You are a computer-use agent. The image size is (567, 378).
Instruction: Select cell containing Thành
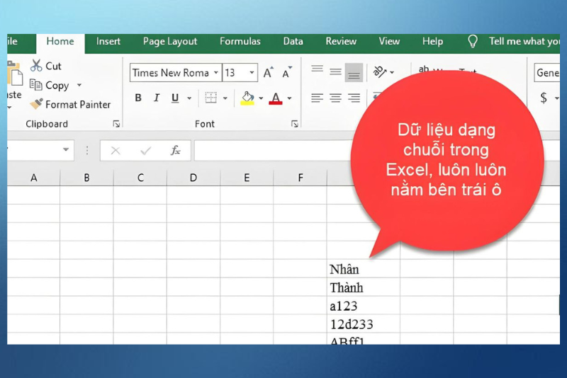click(x=364, y=287)
